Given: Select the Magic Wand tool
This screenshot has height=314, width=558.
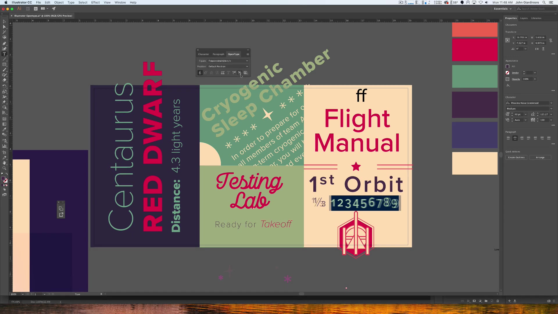Looking at the screenshot, I should click(x=4, y=32).
